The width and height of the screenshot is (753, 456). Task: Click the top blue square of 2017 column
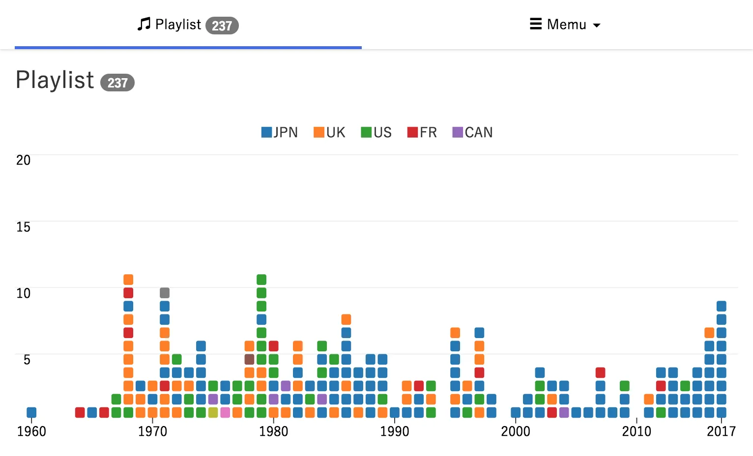point(721,306)
